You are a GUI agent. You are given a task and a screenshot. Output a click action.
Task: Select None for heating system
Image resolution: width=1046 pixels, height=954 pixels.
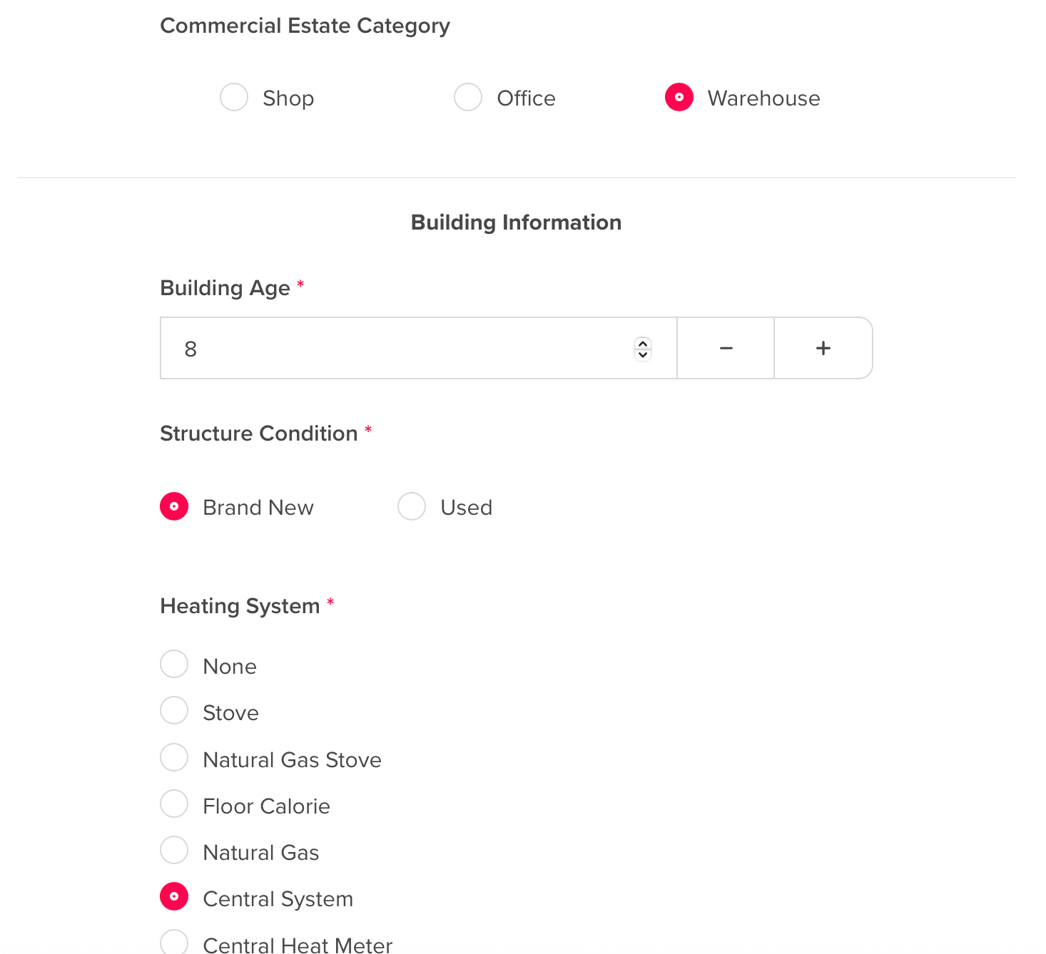[174, 665]
